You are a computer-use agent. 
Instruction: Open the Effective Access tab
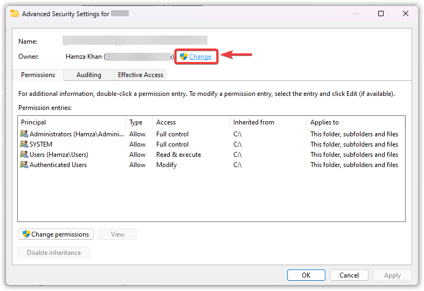(141, 75)
